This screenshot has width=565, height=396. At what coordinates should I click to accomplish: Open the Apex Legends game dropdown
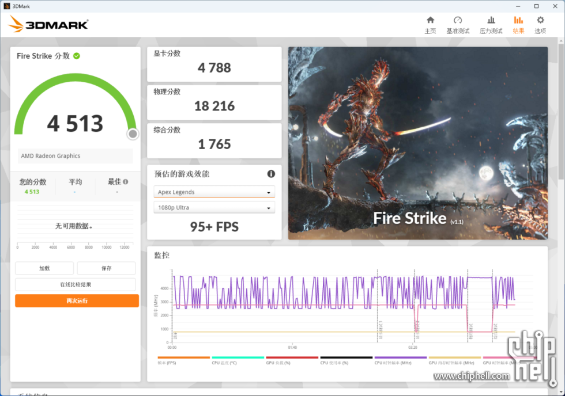click(214, 192)
